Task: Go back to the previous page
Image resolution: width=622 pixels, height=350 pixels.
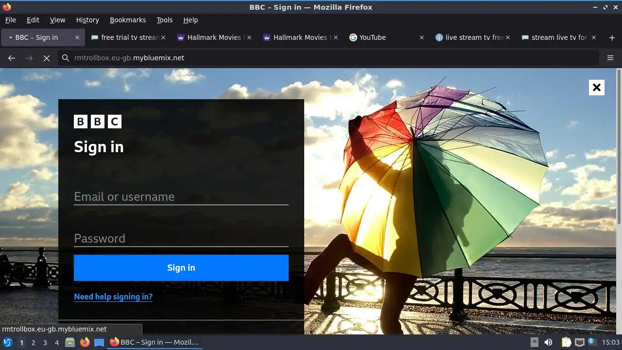Action: click(x=12, y=58)
